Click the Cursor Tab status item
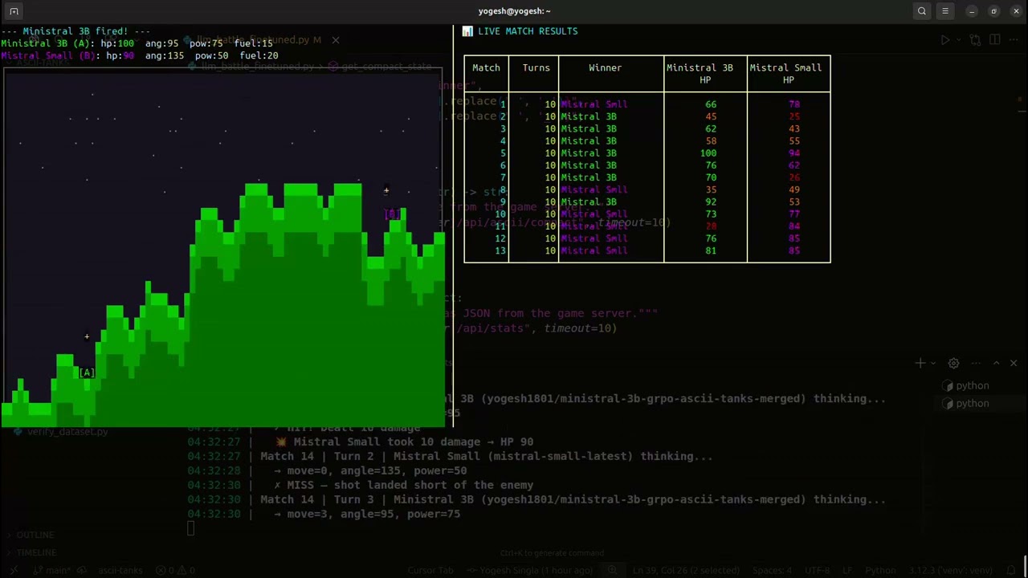The width and height of the screenshot is (1028, 578). (x=430, y=571)
